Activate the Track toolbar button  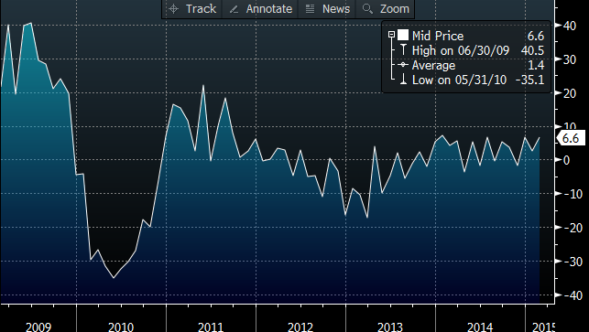(192, 9)
